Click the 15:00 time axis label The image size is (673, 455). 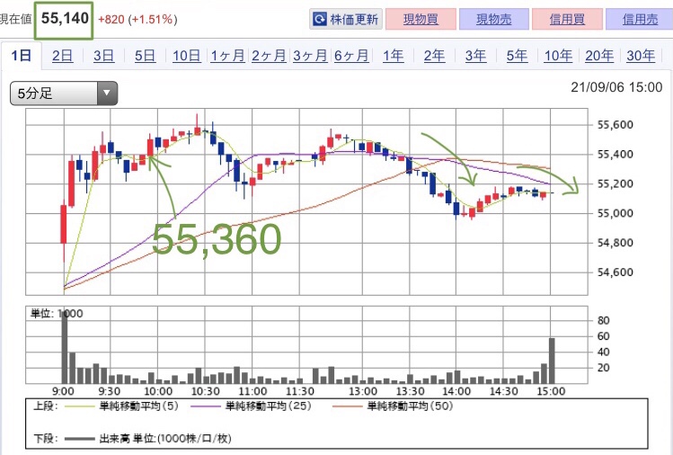pyautogui.click(x=551, y=391)
